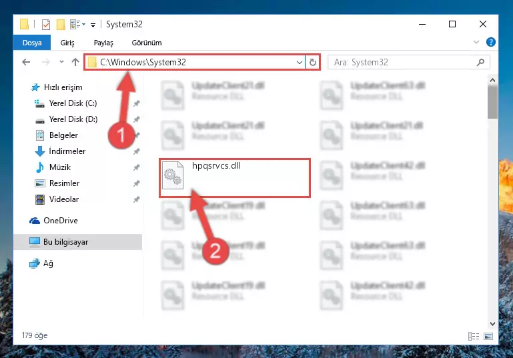Select Ağ network in navigation pane
Viewport: 513px width, 358px height.
48,263
